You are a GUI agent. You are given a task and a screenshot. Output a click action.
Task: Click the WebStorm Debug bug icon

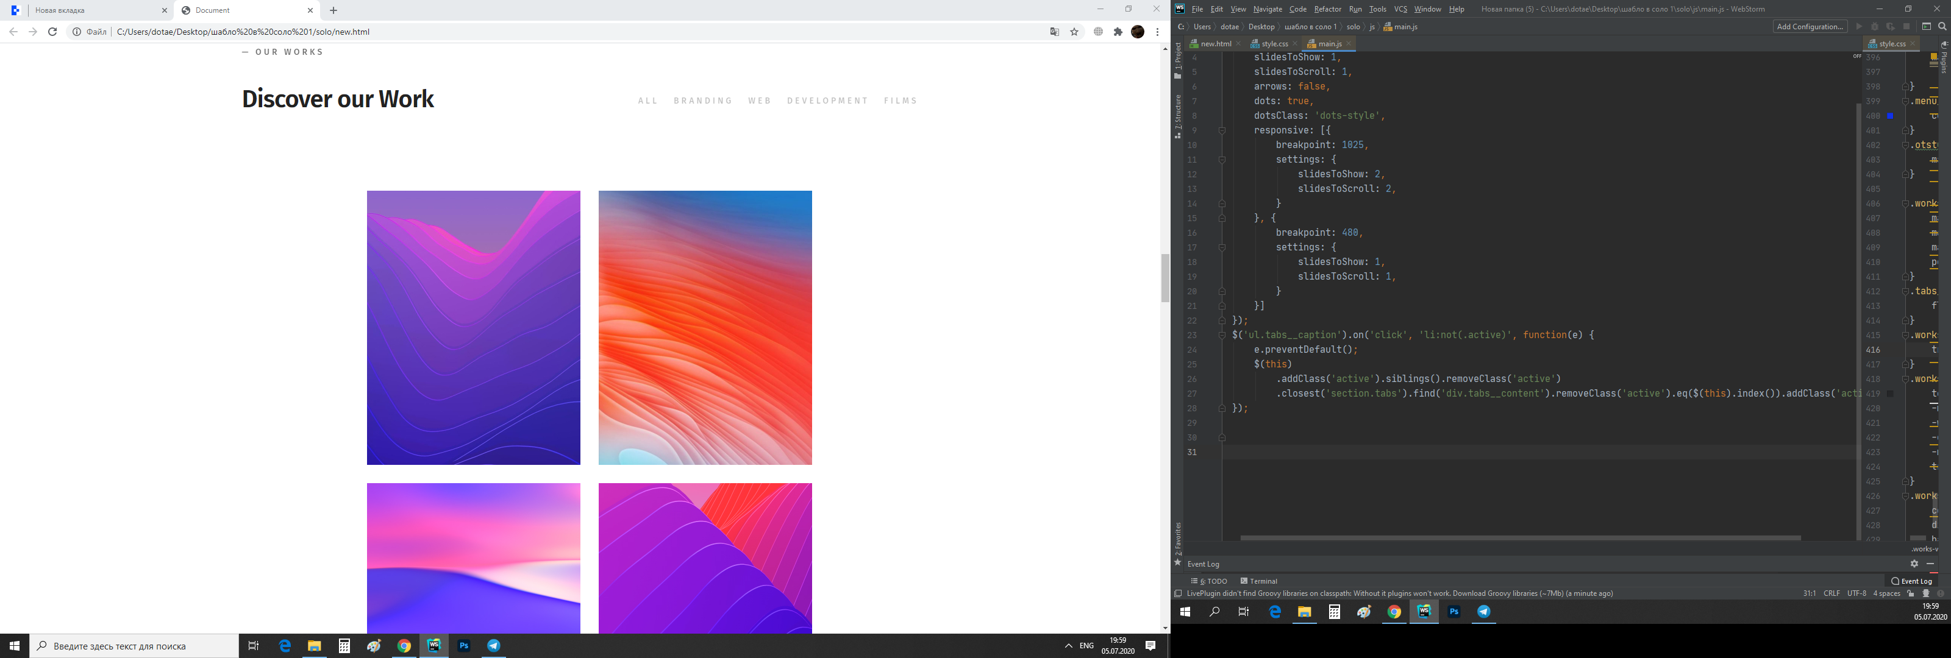click(1875, 26)
